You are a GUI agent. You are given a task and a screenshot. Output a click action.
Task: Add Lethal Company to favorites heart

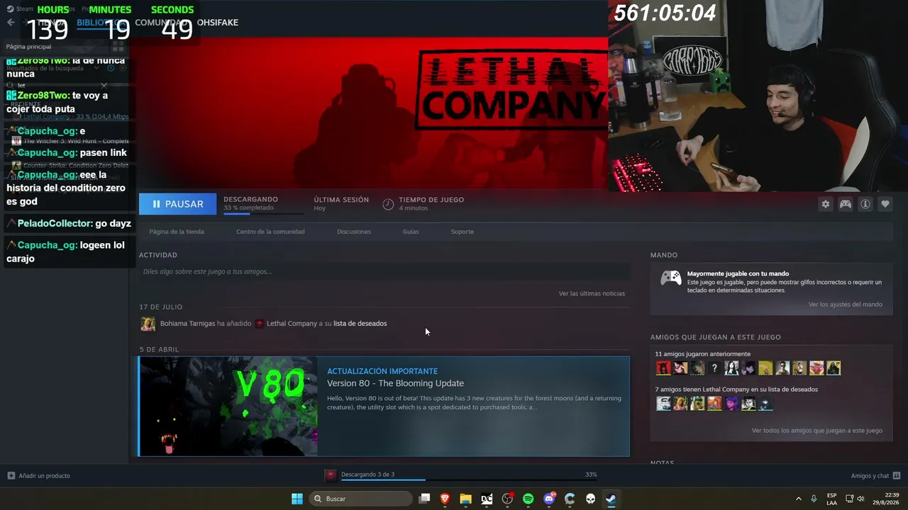(x=885, y=204)
